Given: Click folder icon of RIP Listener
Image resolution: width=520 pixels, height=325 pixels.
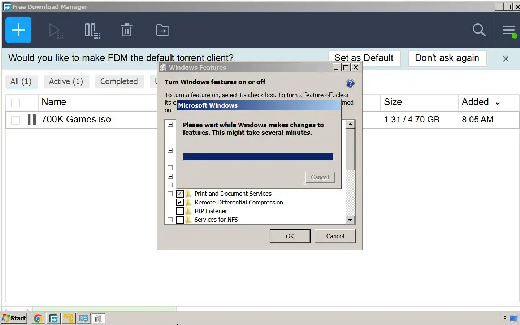Looking at the screenshot, I should pos(188,211).
